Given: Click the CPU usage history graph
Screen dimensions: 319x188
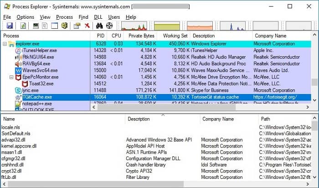Looking at the screenshot, I should coord(134,26).
